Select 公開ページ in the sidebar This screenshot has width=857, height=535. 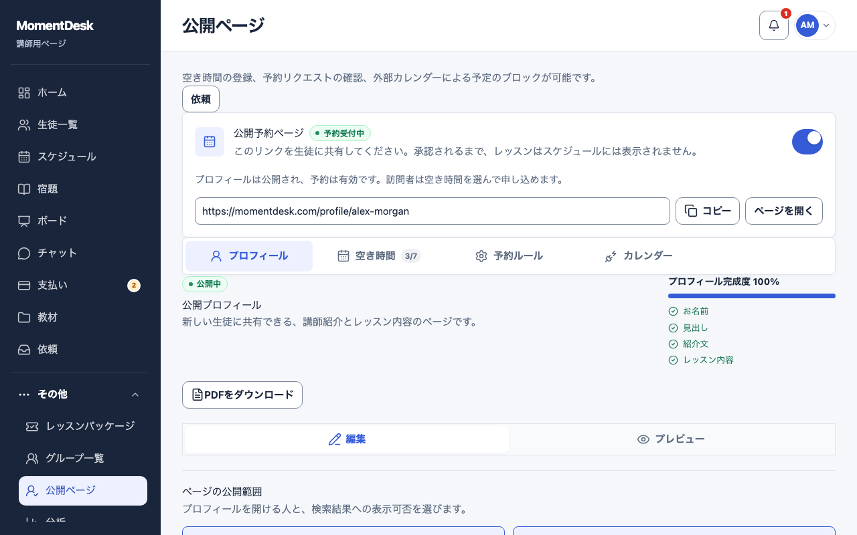tap(83, 491)
